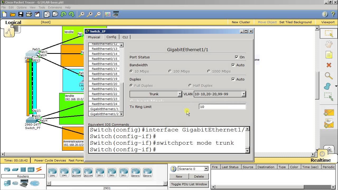Select Full Duplex radio button

pyautogui.click(x=131, y=85)
